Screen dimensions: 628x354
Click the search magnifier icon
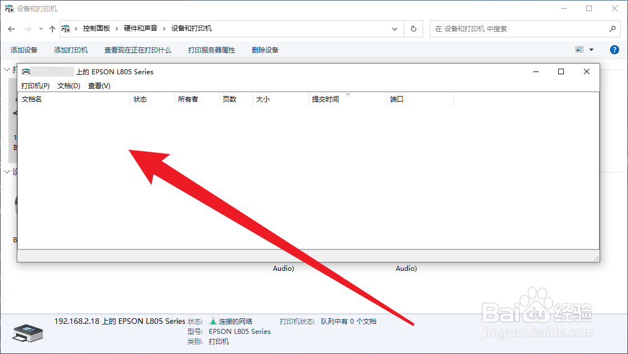(x=612, y=29)
